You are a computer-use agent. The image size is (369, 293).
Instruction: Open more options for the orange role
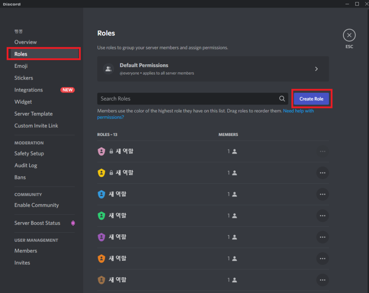pyautogui.click(x=322, y=258)
